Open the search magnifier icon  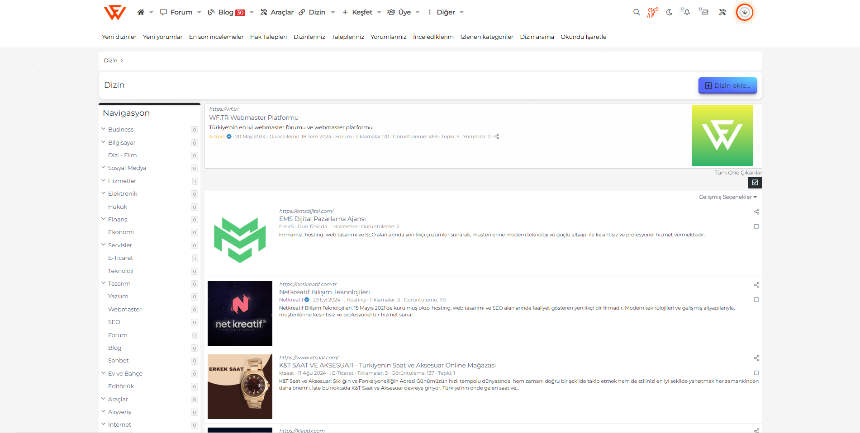[x=637, y=12]
